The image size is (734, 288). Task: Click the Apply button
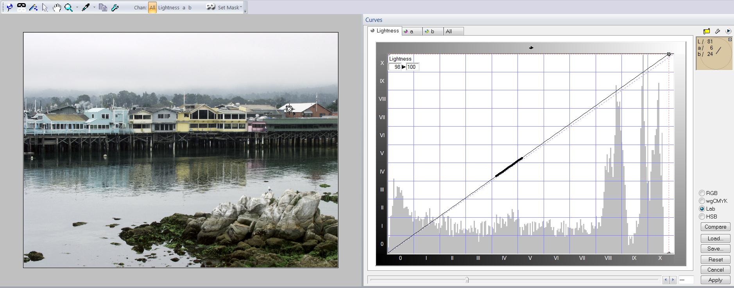pyautogui.click(x=715, y=280)
